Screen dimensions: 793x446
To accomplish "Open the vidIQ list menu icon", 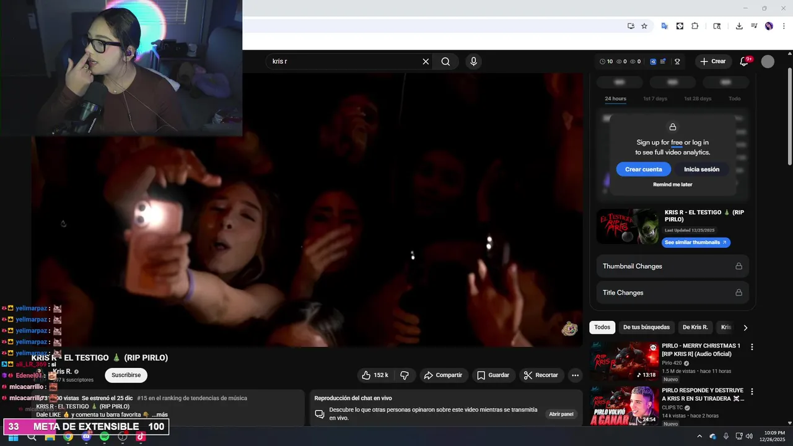I will (x=663, y=61).
